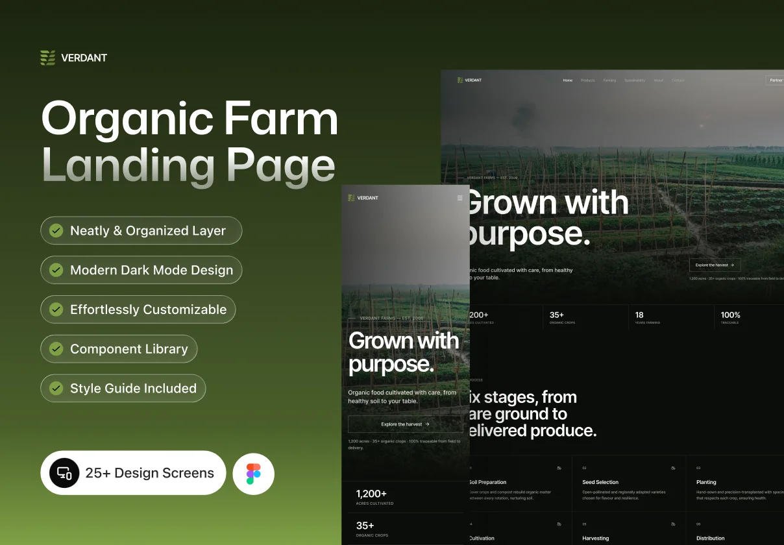The height and width of the screenshot is (545, 784).
Task: Click the Verdant leaf logo in the banner header
Action: [48, 58]
